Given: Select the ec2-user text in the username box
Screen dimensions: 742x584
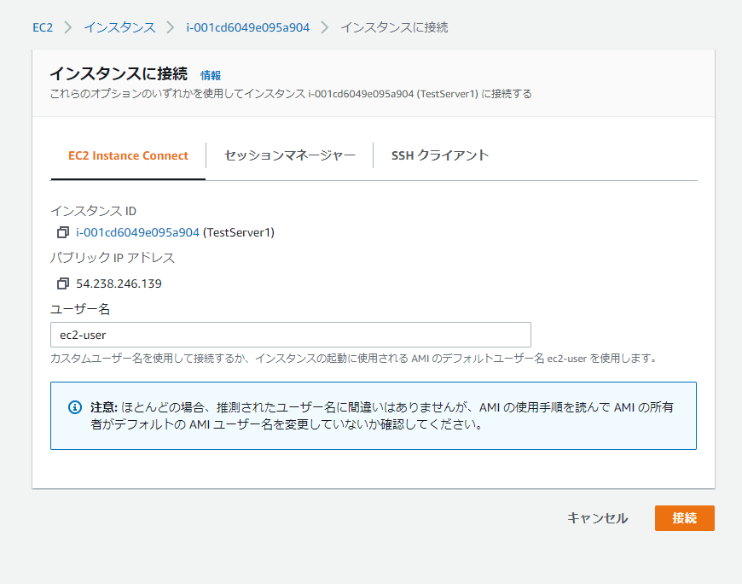Looking at the screenshot, I should (82, 334).
